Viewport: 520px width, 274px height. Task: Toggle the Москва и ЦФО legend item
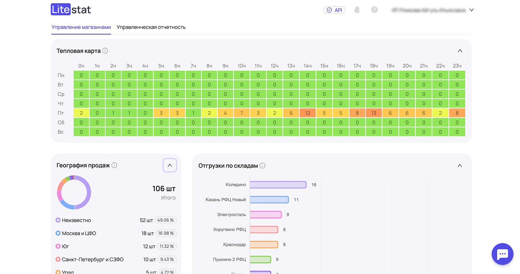pyautogui.click(x=79, y=233)
